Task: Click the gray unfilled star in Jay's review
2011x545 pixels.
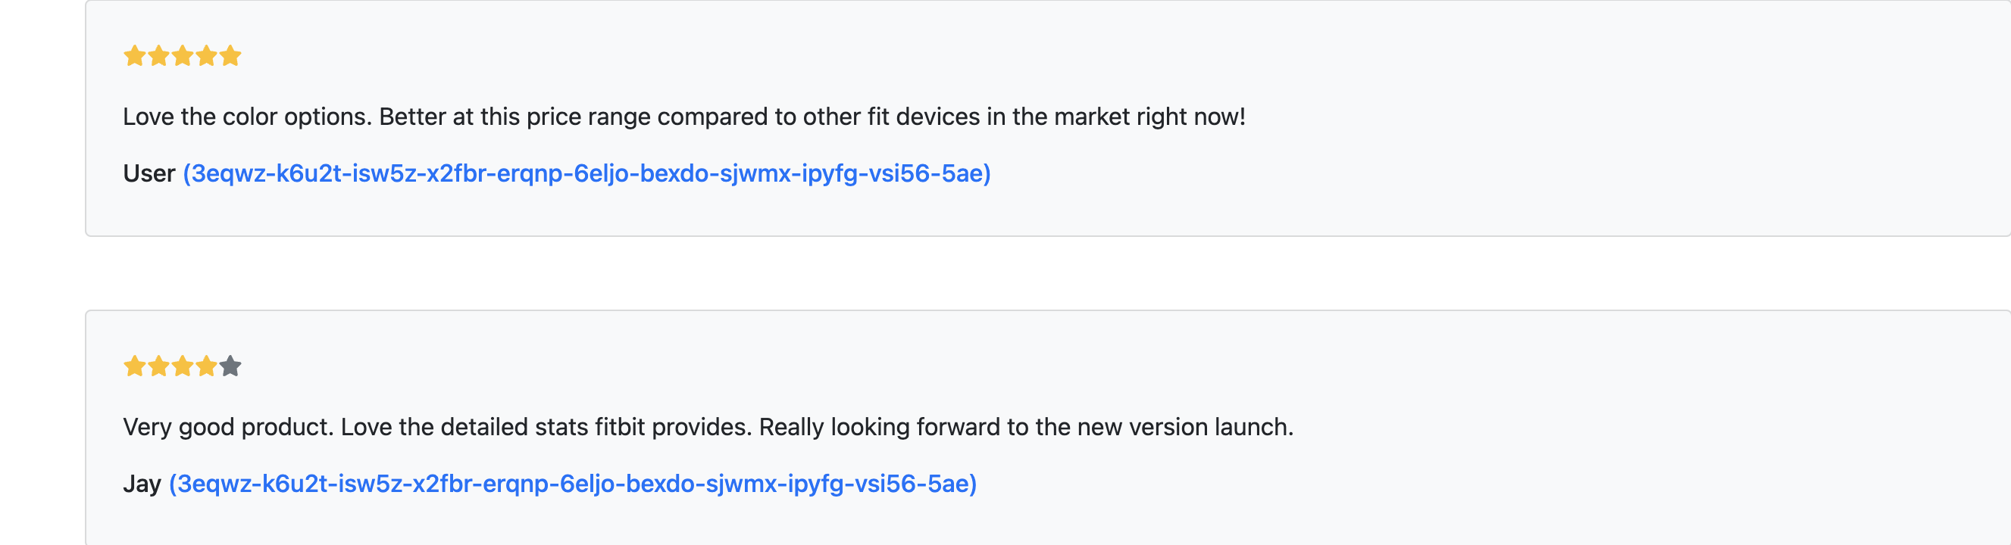Action: [230, 366]
